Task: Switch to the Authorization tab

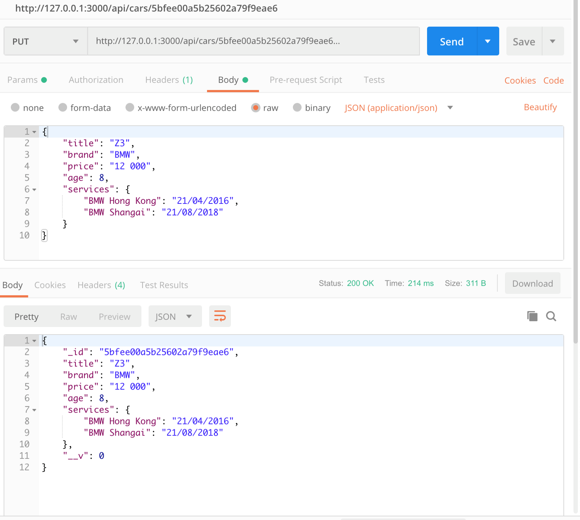Action: [x=96, y=80]
